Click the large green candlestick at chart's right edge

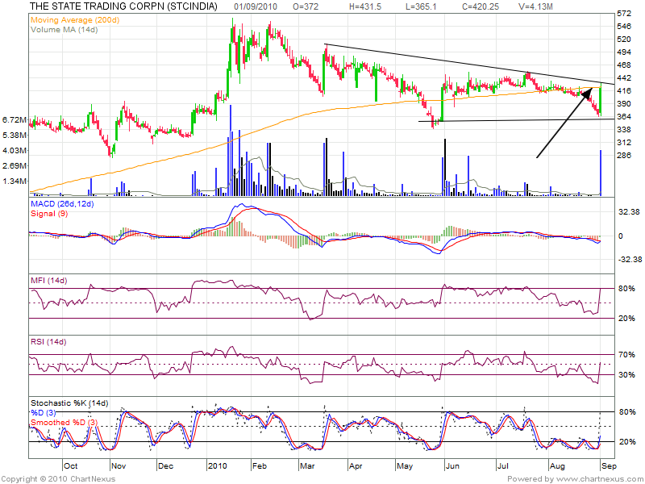click(601, 99)
